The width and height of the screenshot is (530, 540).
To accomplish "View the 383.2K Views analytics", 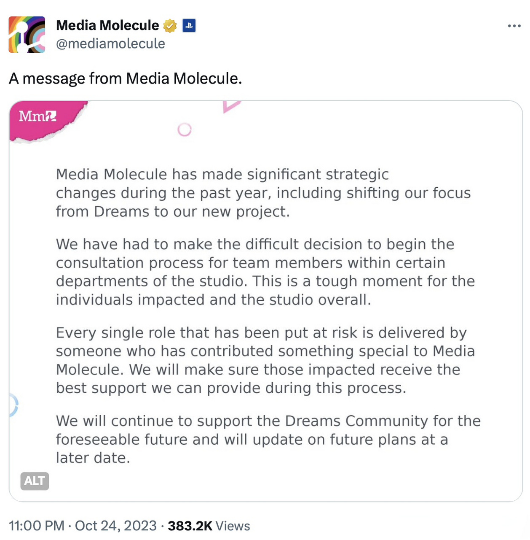I will point(209,526).
